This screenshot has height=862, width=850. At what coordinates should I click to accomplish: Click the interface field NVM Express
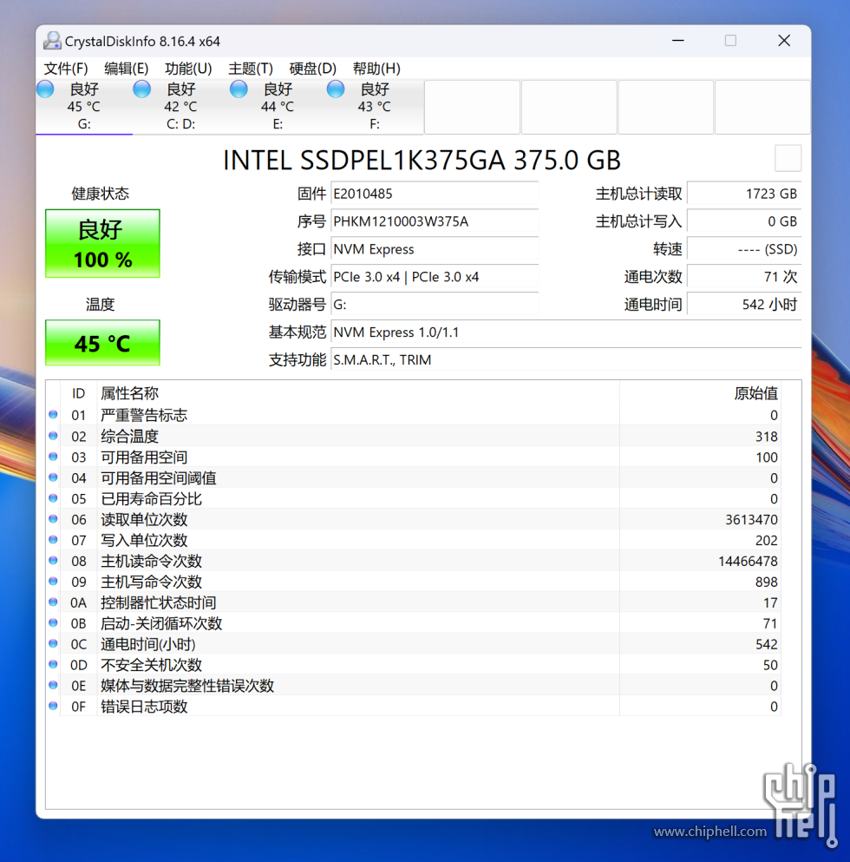point(435,249)
